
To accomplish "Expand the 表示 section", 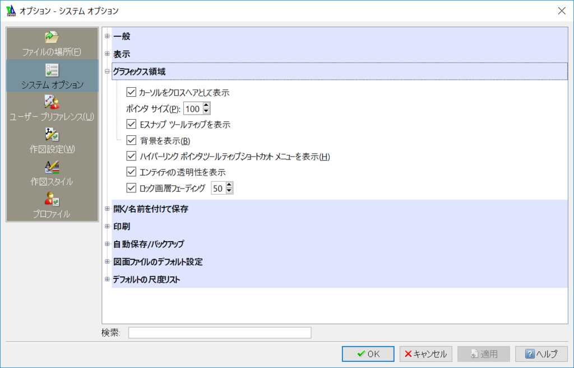I will (x=107, y=54).
